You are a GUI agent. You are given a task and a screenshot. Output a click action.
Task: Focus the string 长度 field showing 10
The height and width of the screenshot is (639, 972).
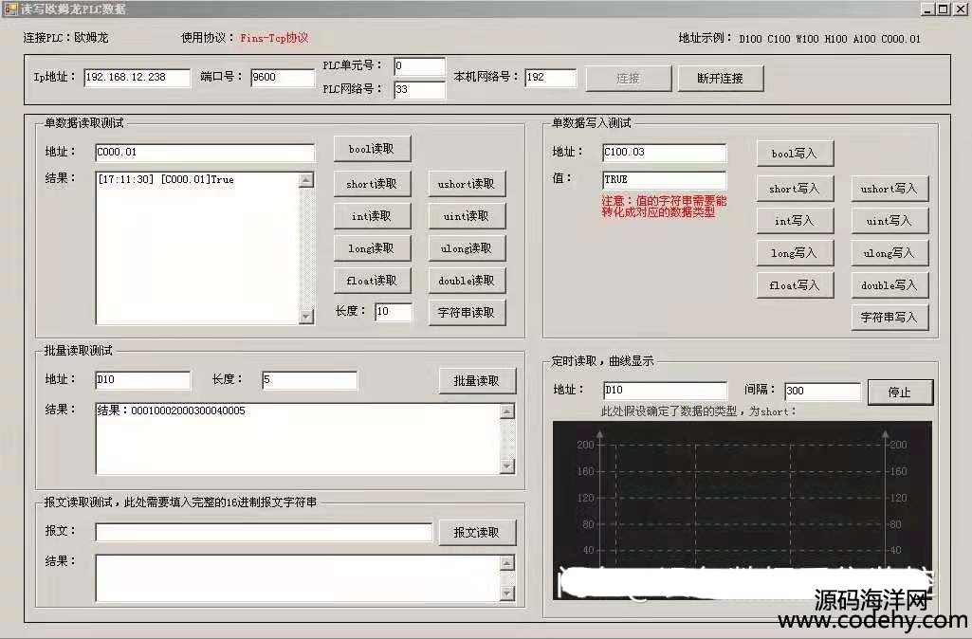pos(394,312)
